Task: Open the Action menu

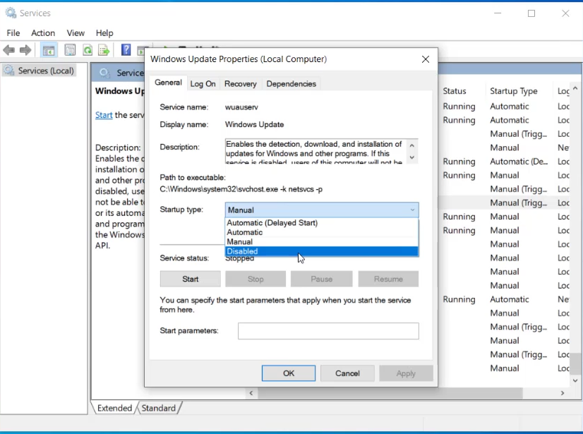Action: click(43, 33)
